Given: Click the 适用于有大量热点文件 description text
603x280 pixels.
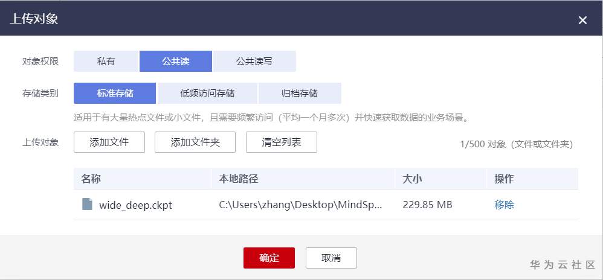Looking at the screenshot, I should coord(271,118).
